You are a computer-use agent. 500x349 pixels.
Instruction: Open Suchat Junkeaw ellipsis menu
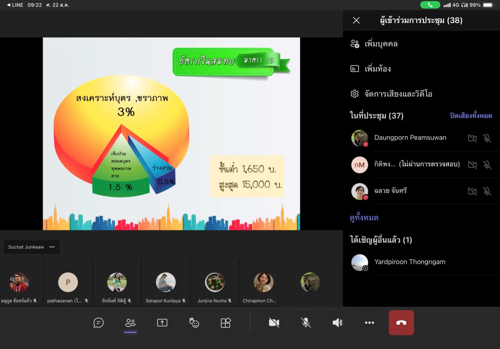pyautogui.click(x=52, y=247)
